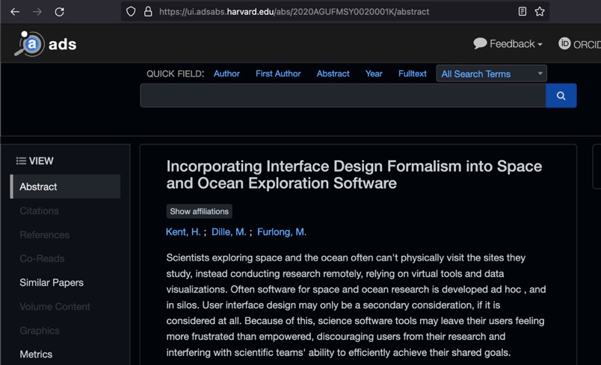Open the Similar Papers view
The height and width of the screenshot is (365, 601).
click(52, 282)
